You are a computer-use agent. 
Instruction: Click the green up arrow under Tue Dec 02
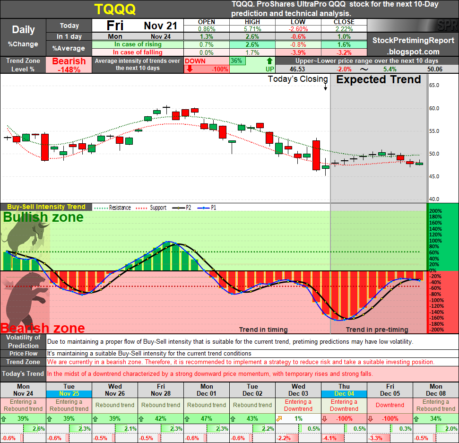(x=233, y=419)
